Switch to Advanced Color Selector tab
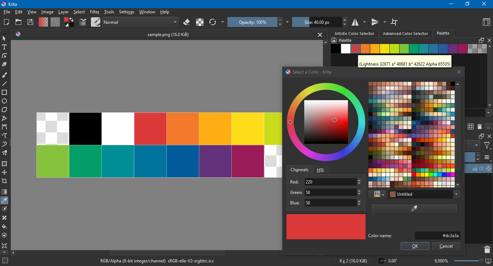 pyautogui.click(x=405, y=34)
